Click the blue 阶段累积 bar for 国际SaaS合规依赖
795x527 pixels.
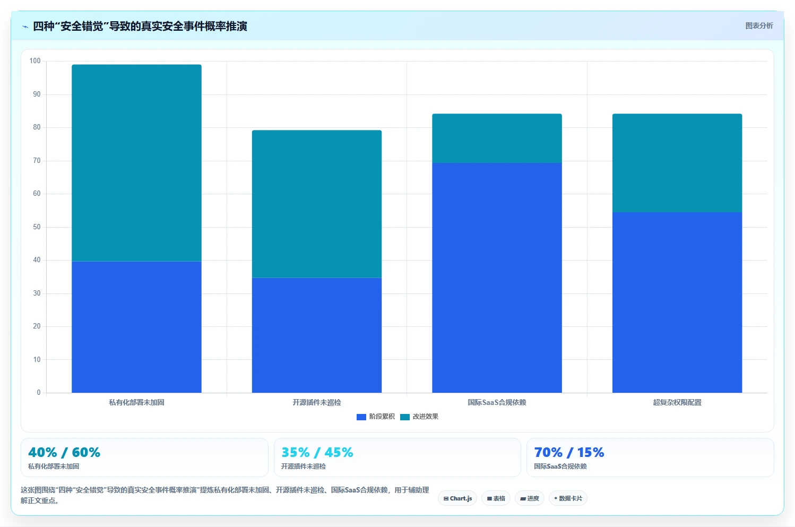497,278
